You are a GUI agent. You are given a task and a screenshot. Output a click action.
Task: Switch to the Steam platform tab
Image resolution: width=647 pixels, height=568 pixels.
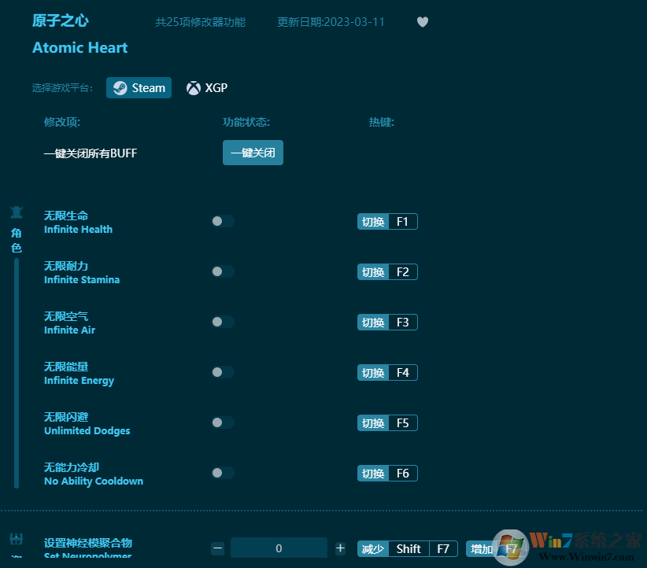(x=139, y=87)
